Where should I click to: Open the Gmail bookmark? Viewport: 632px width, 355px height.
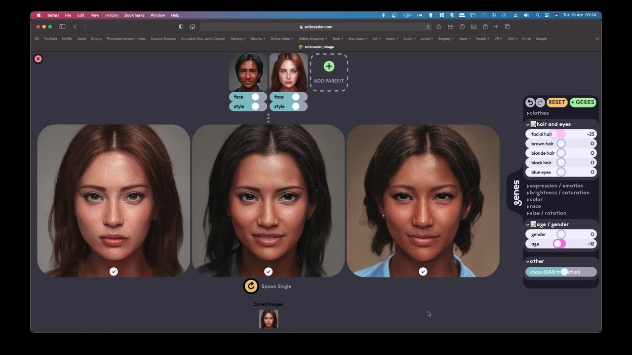(526, 38)
